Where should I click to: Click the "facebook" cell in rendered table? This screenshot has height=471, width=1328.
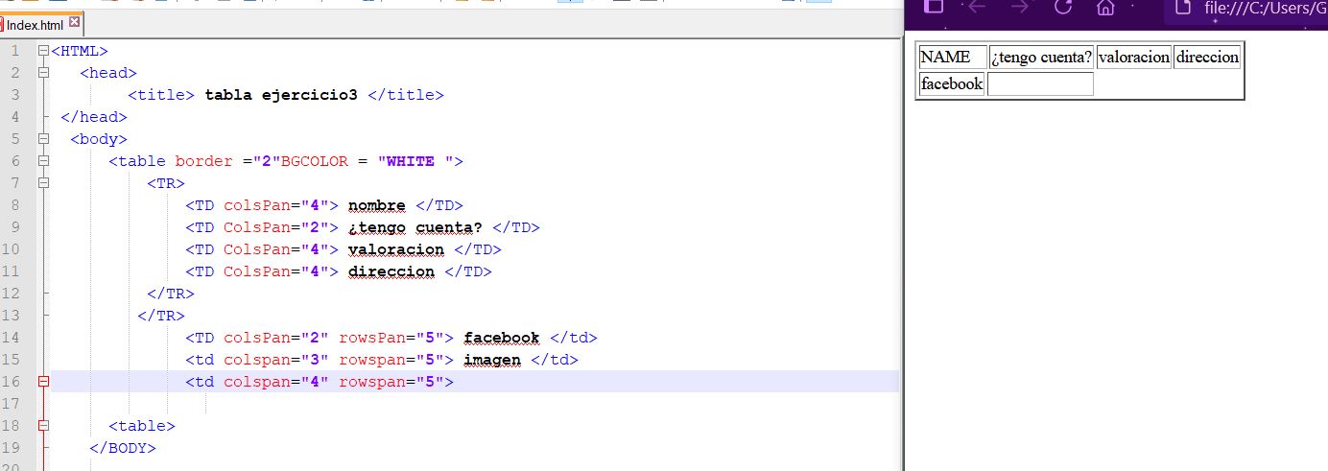951,83
